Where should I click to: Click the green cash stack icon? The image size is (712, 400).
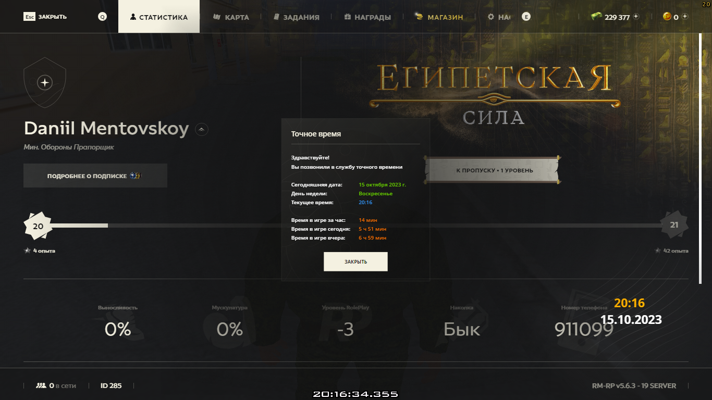click(x=596, y=17)
